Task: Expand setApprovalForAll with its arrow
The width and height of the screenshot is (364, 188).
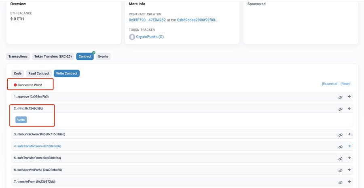Action: [x=349, y=170]
